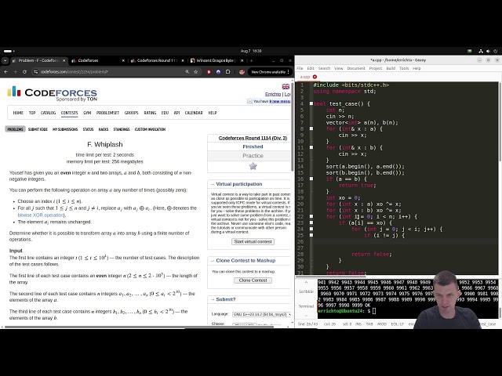Open the Language dropdown in Submit box

point(261,314)
